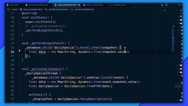The width and height of the screenshot is (188, 106).
Task: Open the _ReadExamplesState breadcrumb dropdown
Action: click(x=58, y=9)
